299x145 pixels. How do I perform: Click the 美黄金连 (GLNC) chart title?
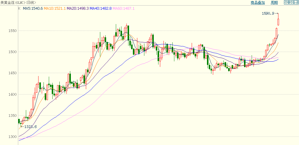[18, 2]
